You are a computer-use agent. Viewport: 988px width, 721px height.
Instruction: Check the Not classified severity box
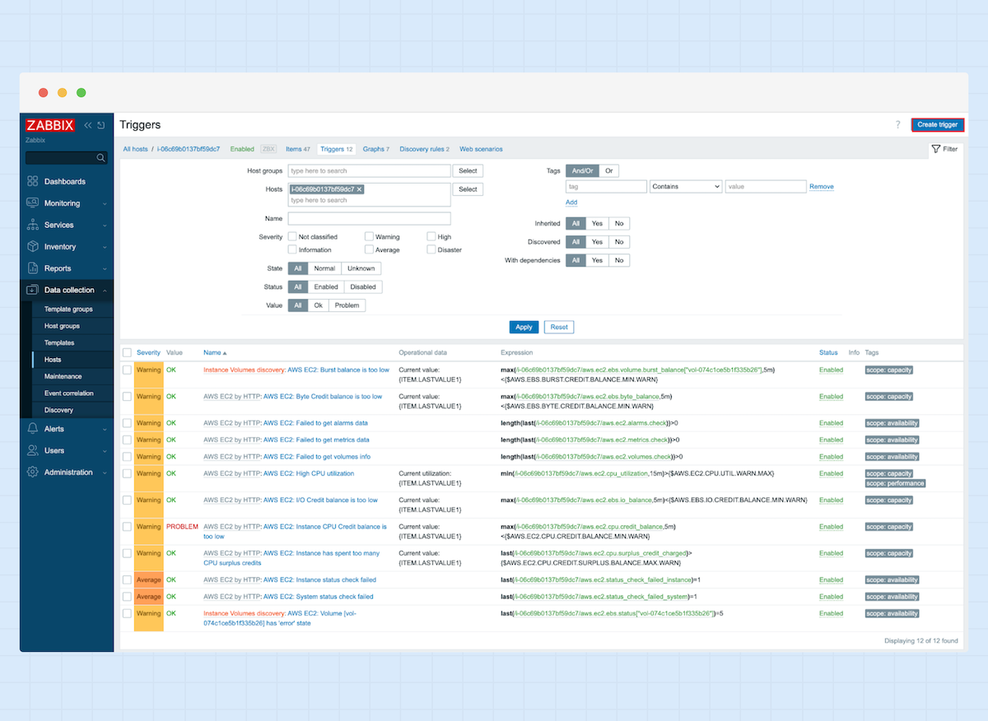(x=292, y=236)
